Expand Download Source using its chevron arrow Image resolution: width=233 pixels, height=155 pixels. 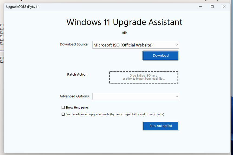point(177,45)
